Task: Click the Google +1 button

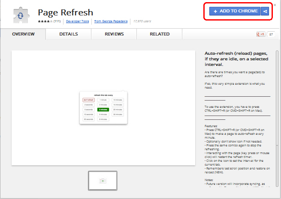Action: 261,34
